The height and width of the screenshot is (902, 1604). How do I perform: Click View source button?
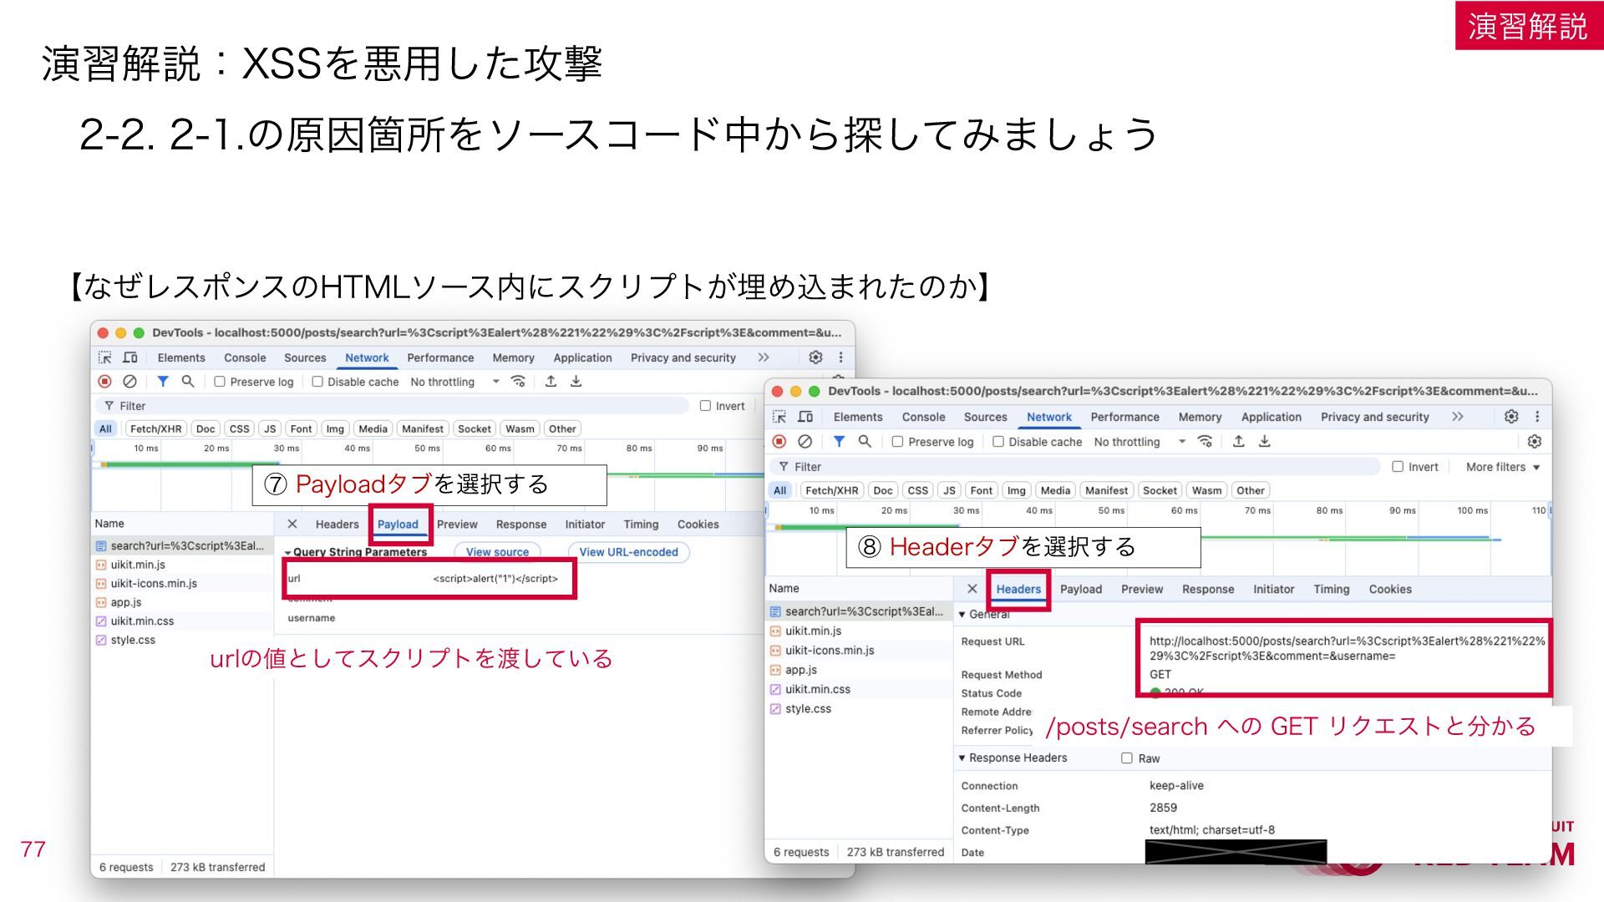tap(497, 552)
